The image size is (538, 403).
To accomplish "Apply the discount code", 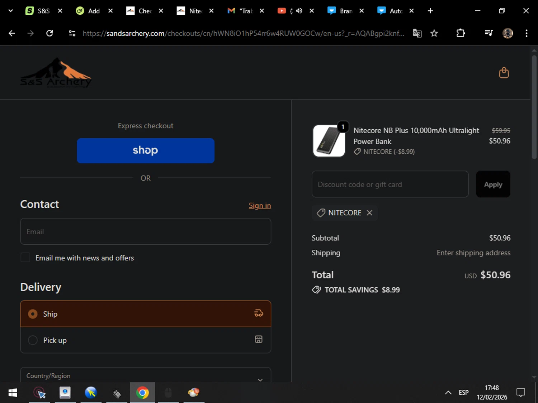I will (x=493, y=184).
